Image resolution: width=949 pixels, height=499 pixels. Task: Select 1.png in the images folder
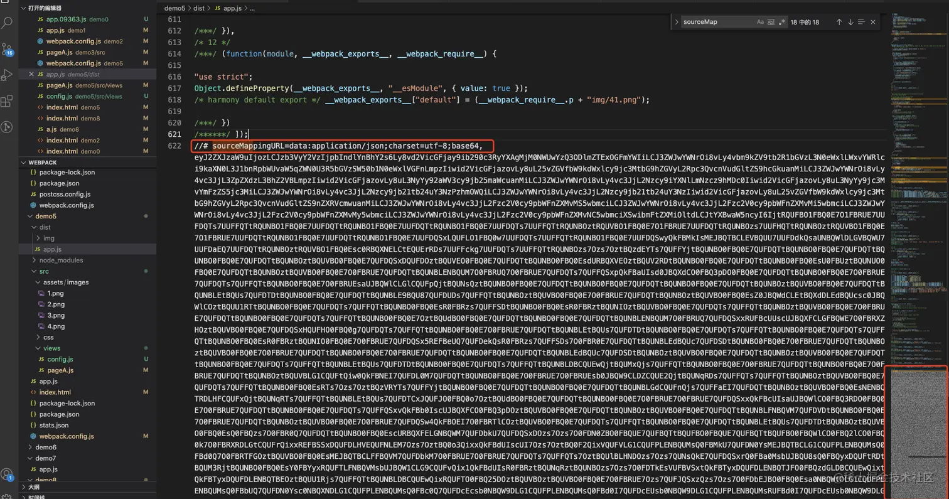click(x=88, y=293)
